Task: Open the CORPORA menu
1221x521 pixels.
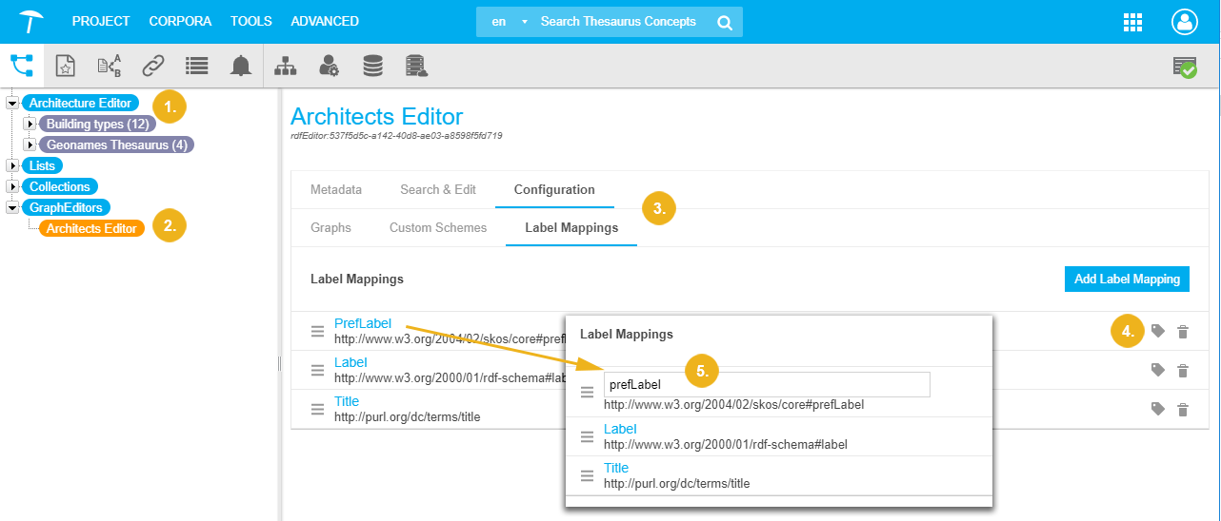Action: [178, 21]
